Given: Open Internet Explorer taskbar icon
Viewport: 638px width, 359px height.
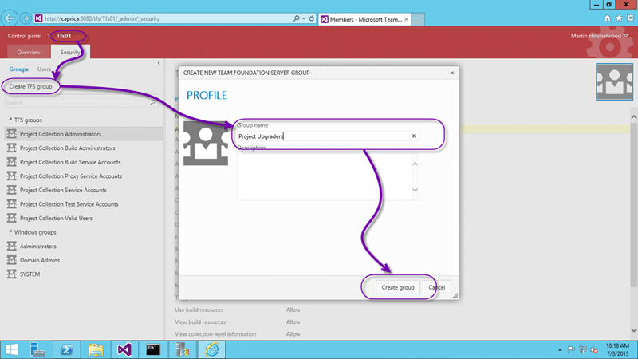Looking at the screenshot, I should point(211,349).
